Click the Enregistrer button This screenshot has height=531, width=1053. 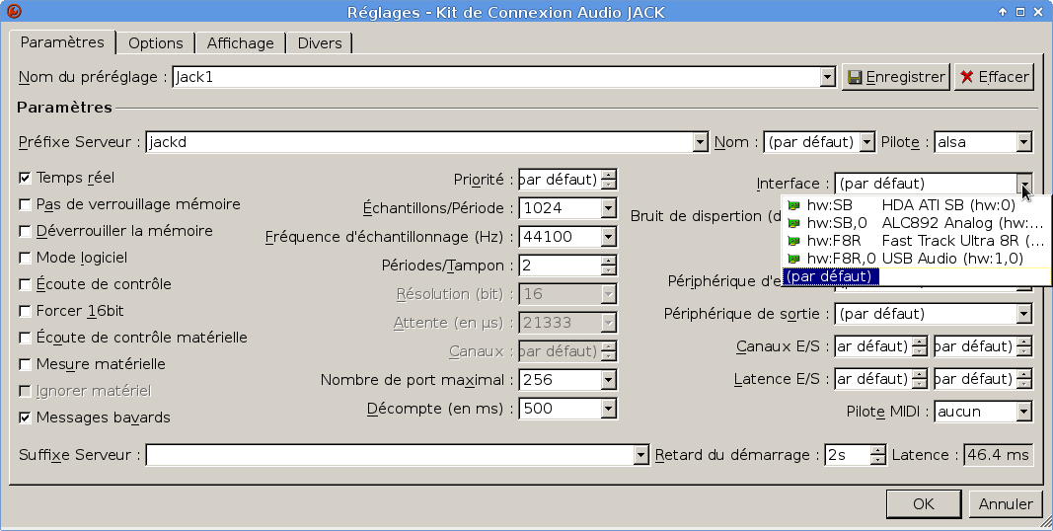point(895,77)
